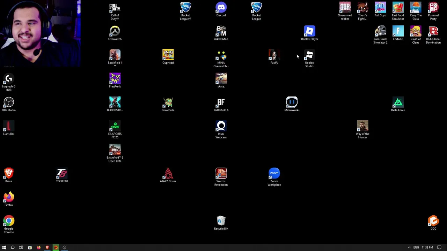This screenshot has height=251, width=447.
Task: Open the notification center icon
Action: click(439, 248)
